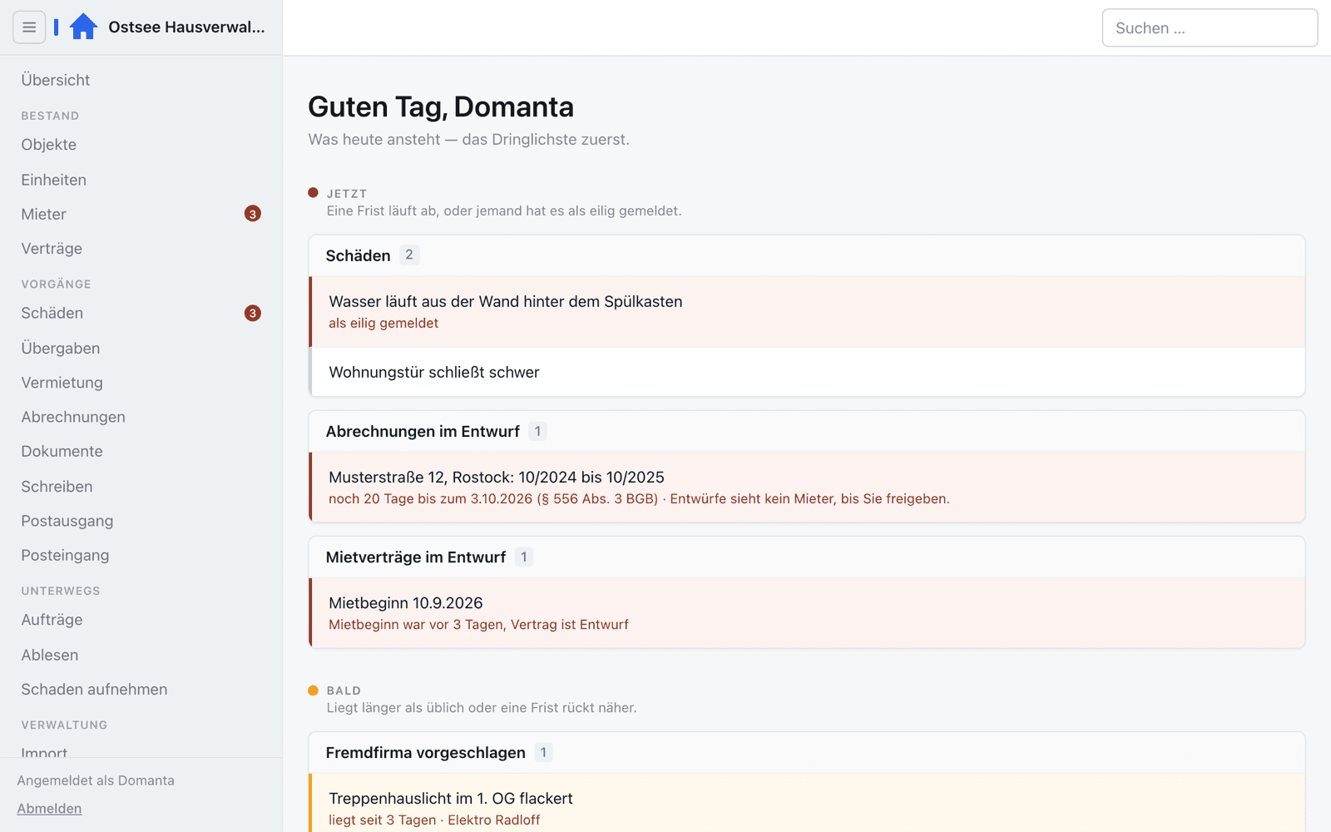Viewport: 1331px width, 832px height.
Task: Open Verträge in the sidebar
Action: click(52, 249)
